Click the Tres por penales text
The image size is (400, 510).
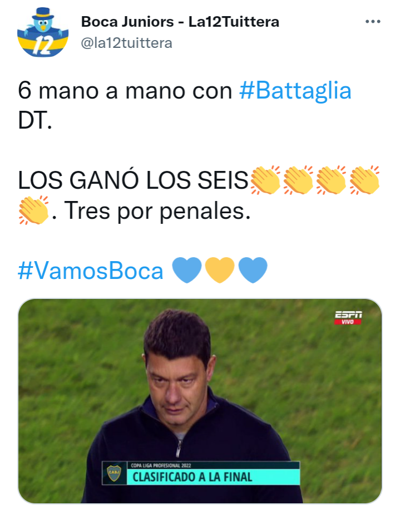point(157,211)
